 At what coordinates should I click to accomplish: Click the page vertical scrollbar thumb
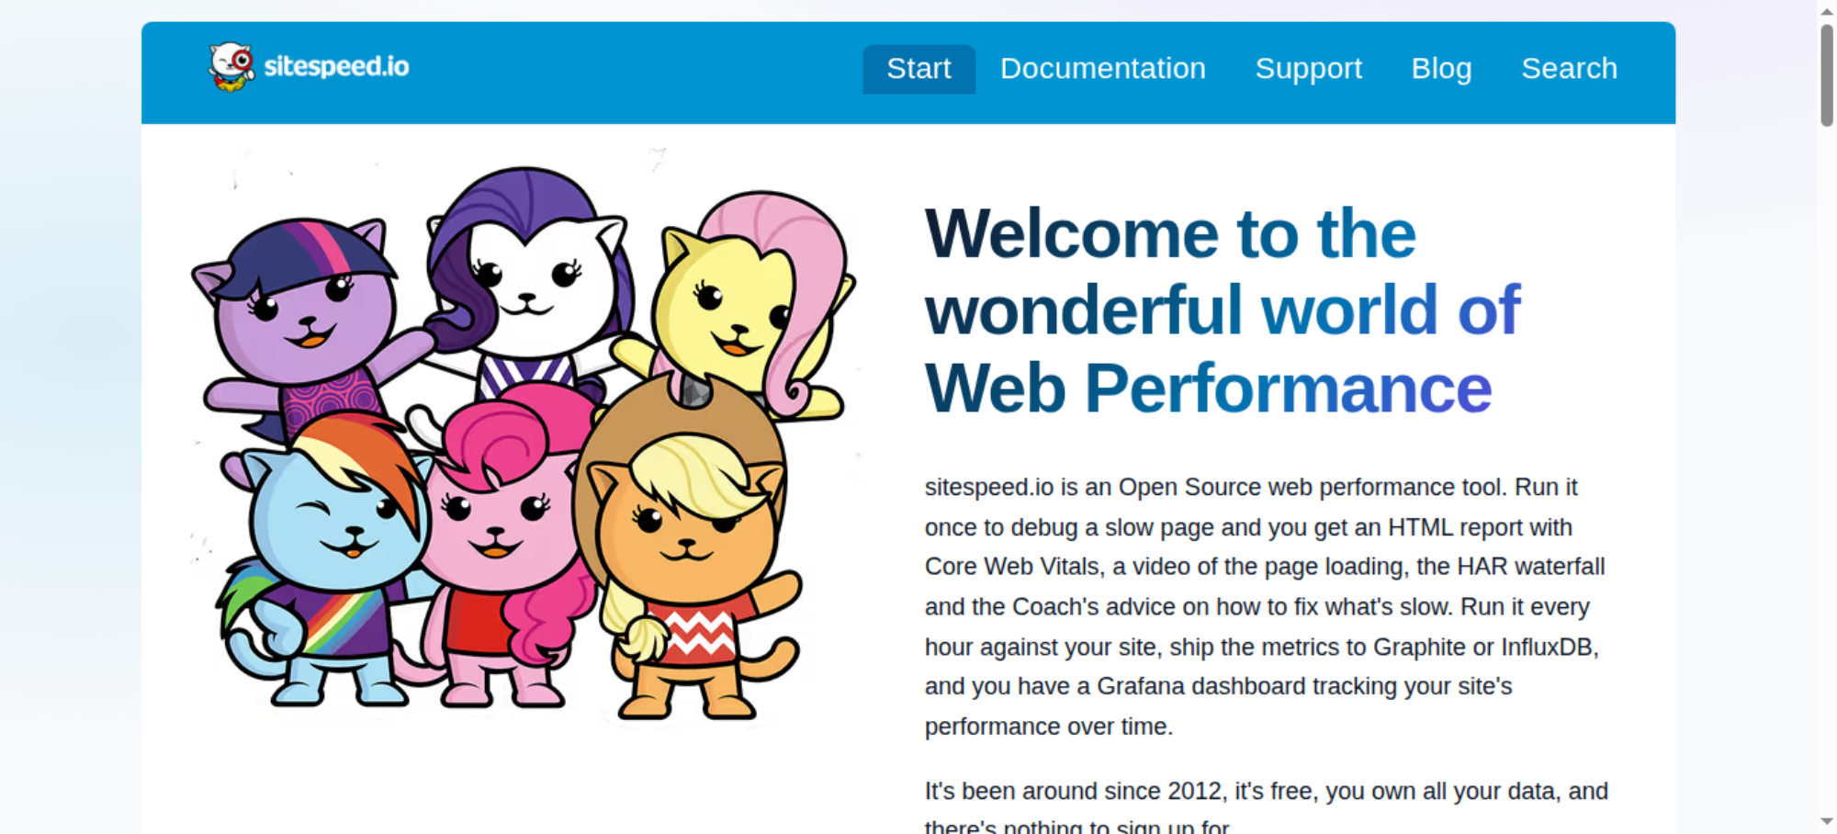1827,75
